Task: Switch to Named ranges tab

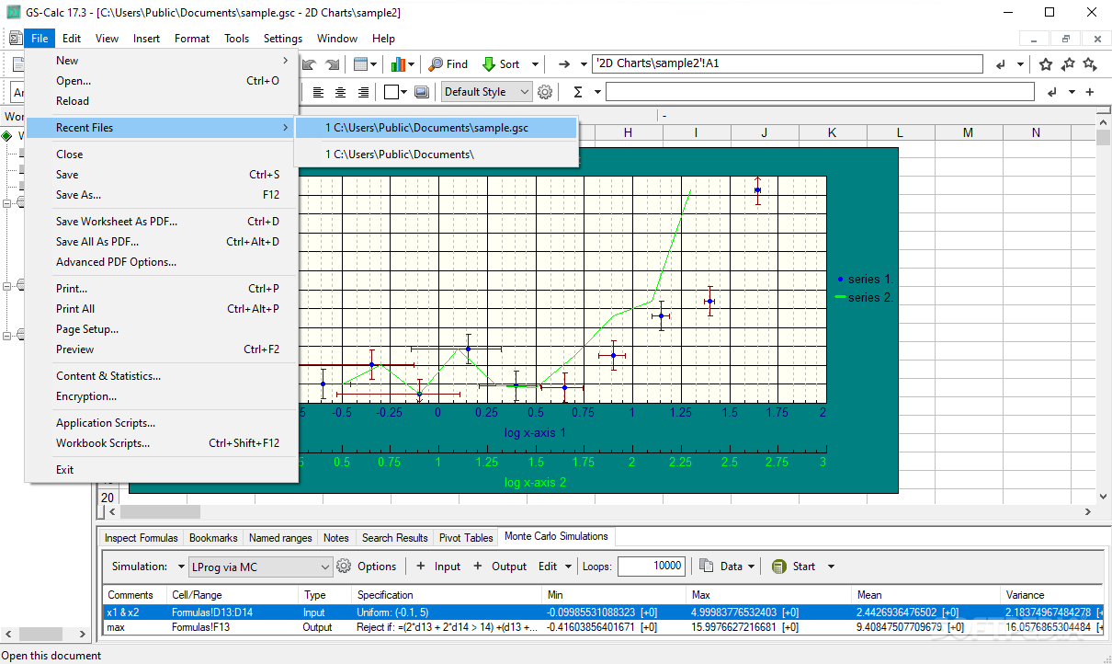Action: tap(280, 538)
